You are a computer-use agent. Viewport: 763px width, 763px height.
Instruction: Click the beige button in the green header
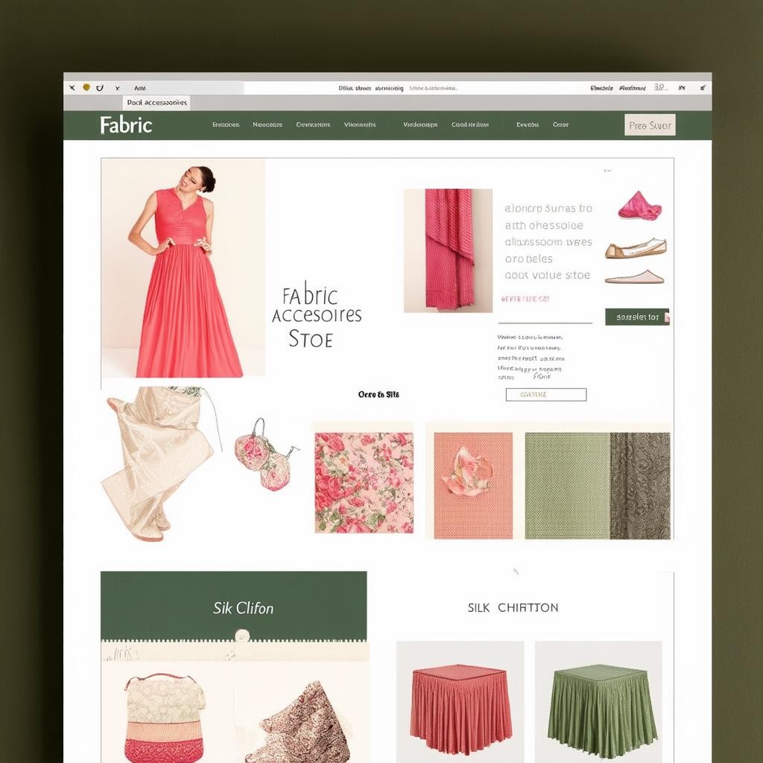point(649,125)
